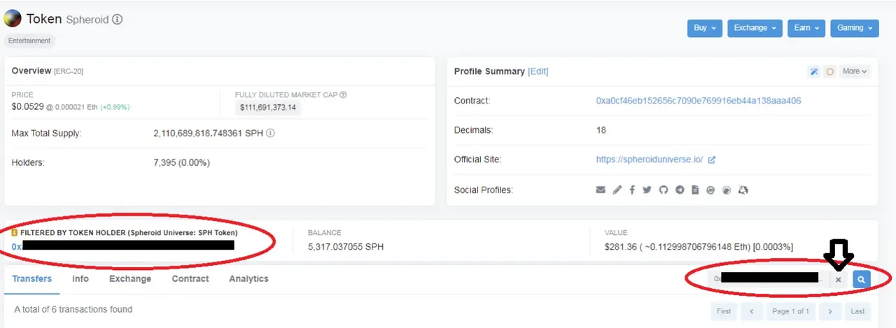Screen dimensions: 896x328
Task: Switch to the Transfers tab
Action: [x=31, y=278]
